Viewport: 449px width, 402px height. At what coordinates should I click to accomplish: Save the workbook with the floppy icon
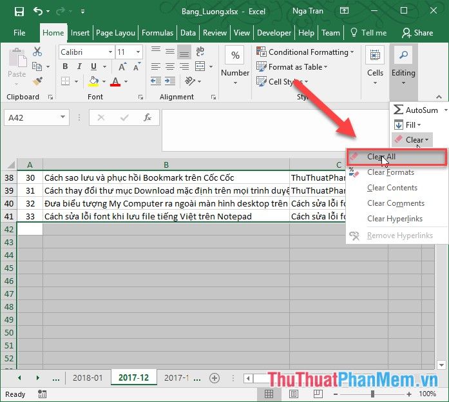pos(19,11)
